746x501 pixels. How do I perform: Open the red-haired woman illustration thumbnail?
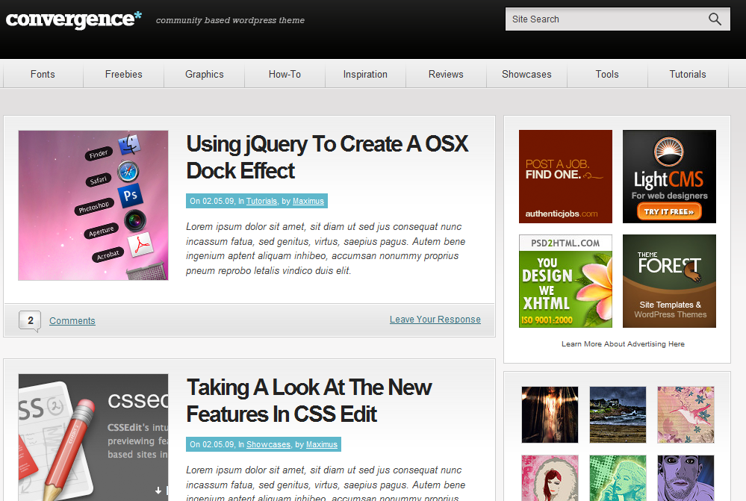click(x=550, y=478)
